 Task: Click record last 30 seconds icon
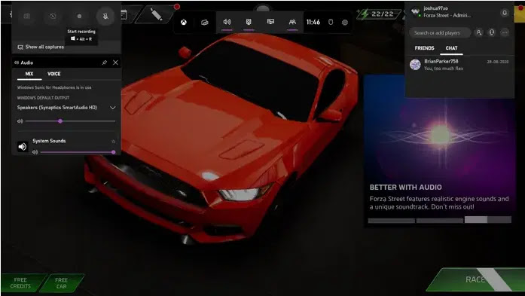click(53, 16)
